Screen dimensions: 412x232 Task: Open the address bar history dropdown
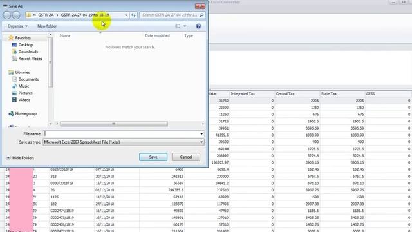(126, 15)
